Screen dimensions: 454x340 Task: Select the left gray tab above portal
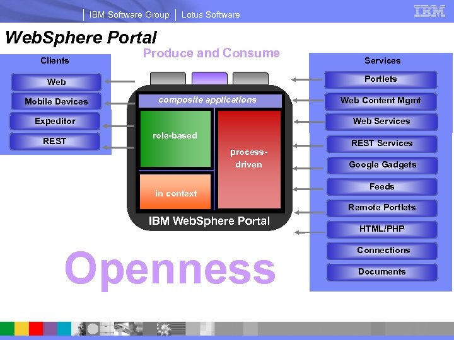click(x=168, y=78)
